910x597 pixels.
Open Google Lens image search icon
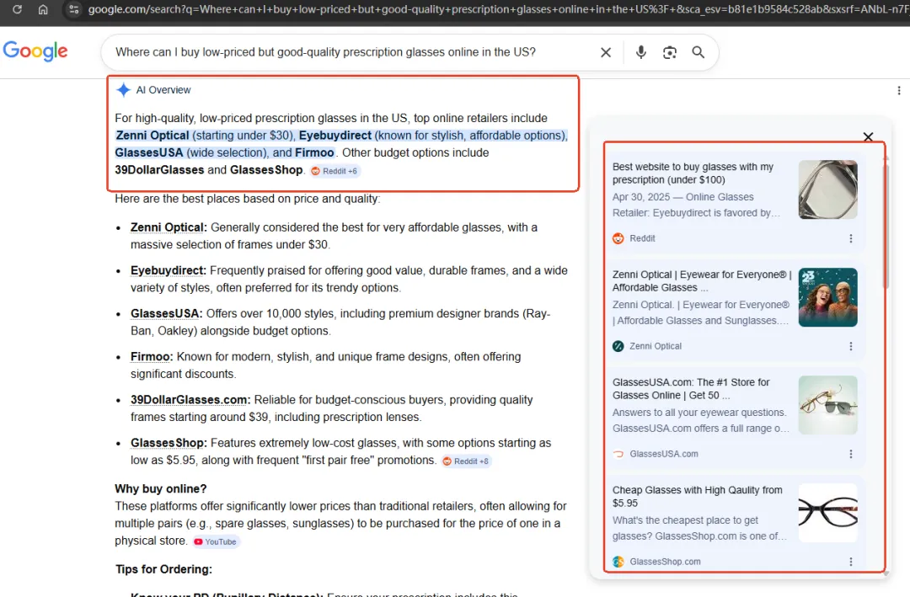(670, 52)
